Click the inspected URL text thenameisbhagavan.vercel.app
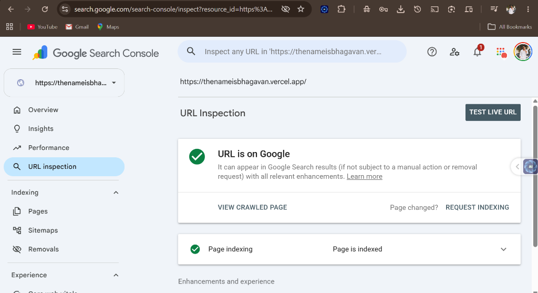The image size is (538, 293). coord(243,82)
